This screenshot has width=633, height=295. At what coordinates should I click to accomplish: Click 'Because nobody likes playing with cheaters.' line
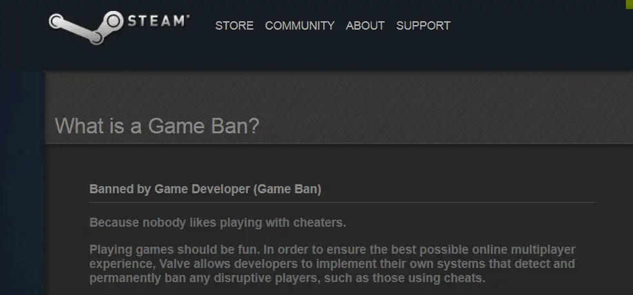217,222
